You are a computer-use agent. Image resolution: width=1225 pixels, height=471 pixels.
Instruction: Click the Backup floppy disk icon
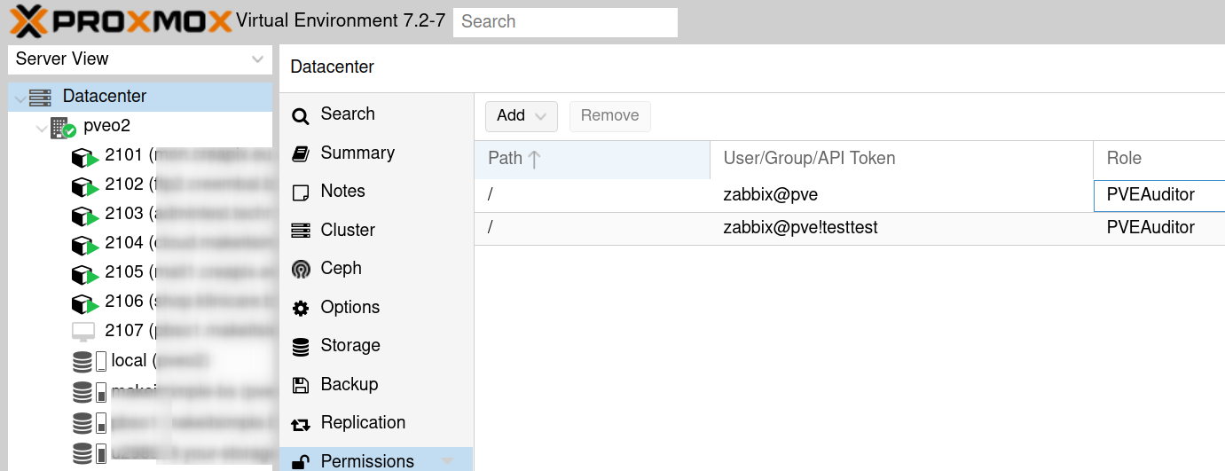point(301,385)
